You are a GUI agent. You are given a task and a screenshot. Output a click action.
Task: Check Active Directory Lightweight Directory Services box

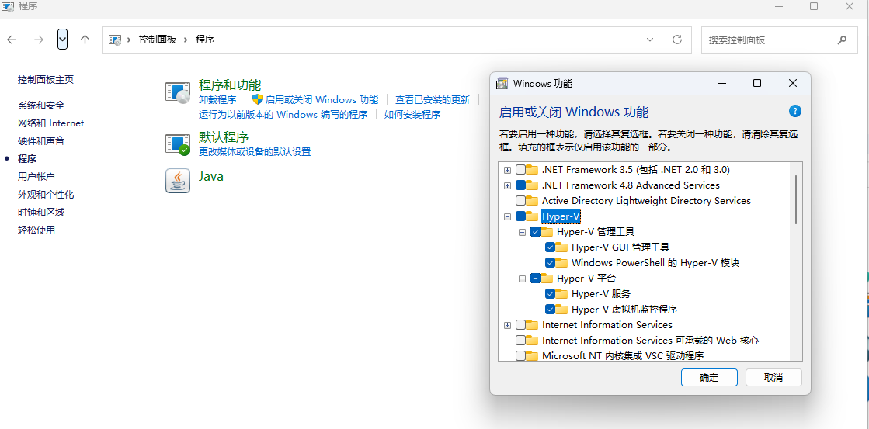click(x=521, y=200)
